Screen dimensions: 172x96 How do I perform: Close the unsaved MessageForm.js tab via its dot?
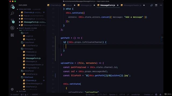118,5
